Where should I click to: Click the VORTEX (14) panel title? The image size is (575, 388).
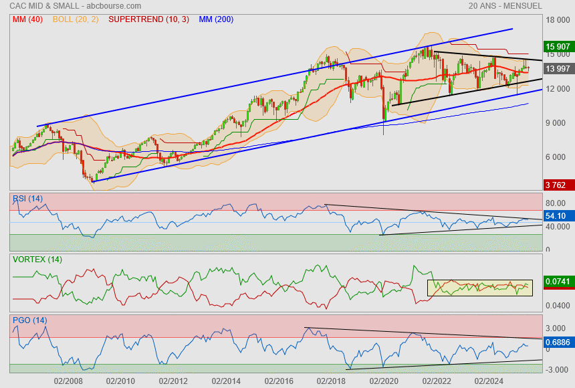tap(37, 260)
